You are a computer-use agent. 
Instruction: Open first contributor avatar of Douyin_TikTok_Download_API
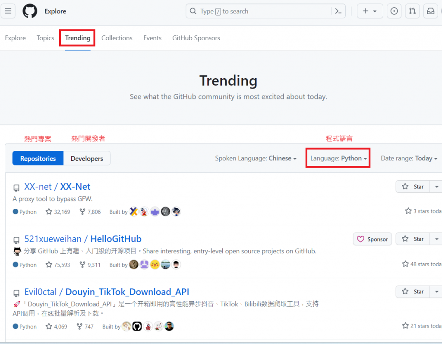[126, 326]
